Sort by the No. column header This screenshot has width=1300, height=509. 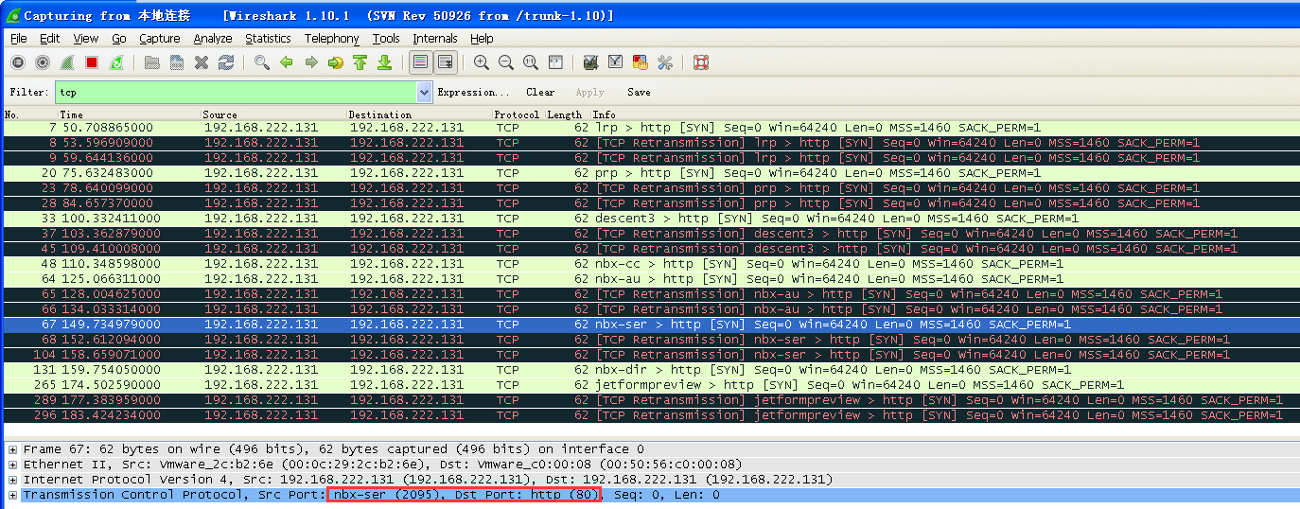point(29,114)
